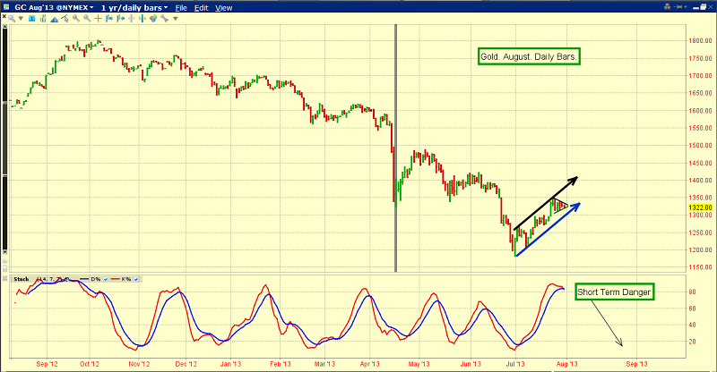This screenshot has height=372, width=717.
Task: Click the pushpin icon in title bar
Action: pos(678,7)
